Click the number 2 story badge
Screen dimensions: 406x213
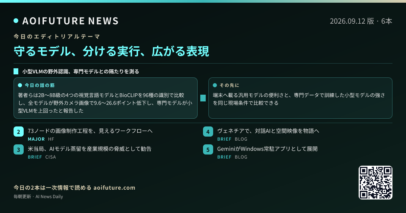tap(19, 132)
